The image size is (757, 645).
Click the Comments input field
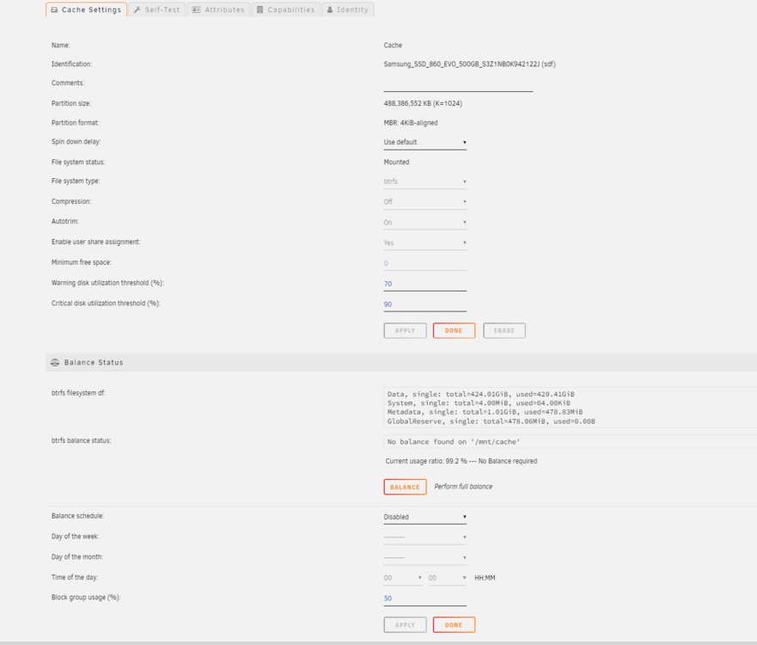(458, 84)
